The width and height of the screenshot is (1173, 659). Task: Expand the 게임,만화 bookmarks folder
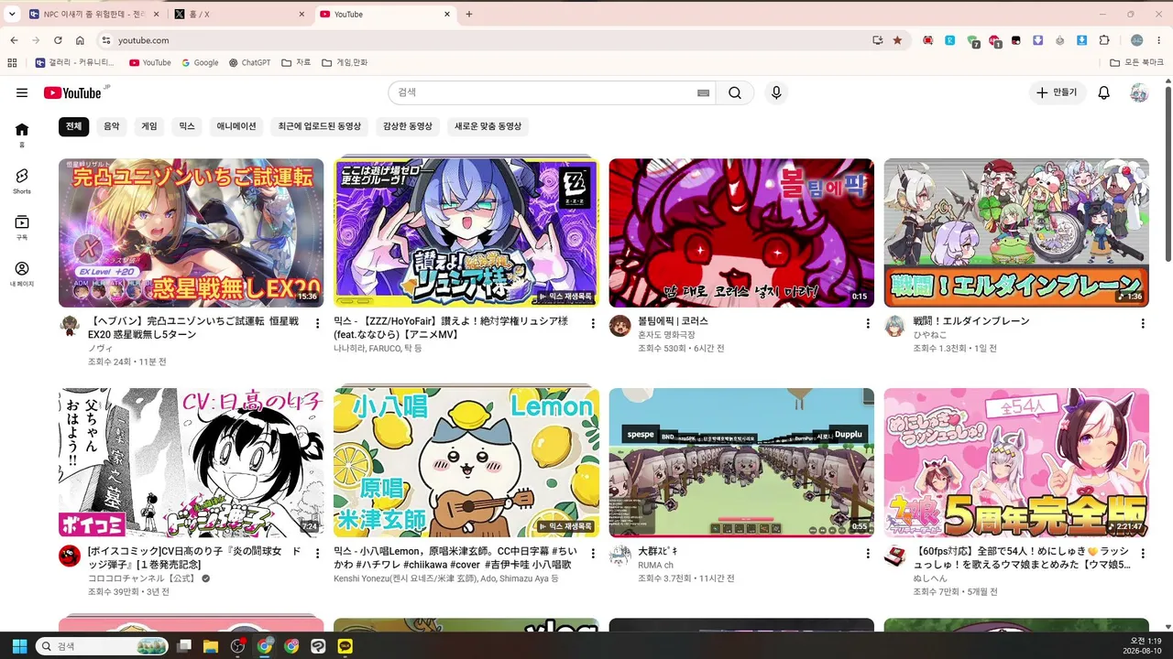[x=345, y=63]
